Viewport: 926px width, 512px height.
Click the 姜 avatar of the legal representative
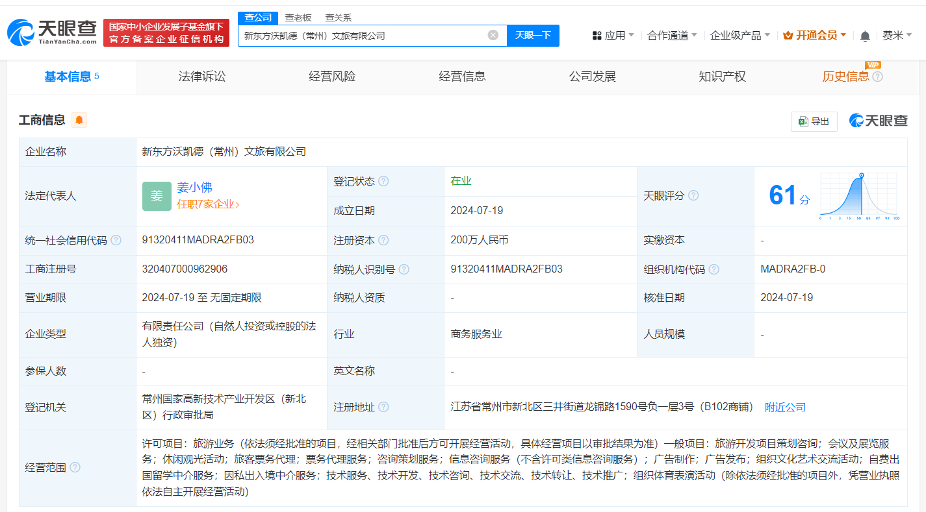coord(157,196)
